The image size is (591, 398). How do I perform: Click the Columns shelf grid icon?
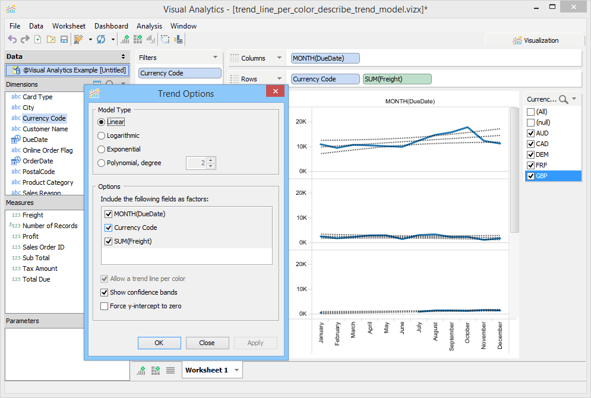click(x=235, y=58)
